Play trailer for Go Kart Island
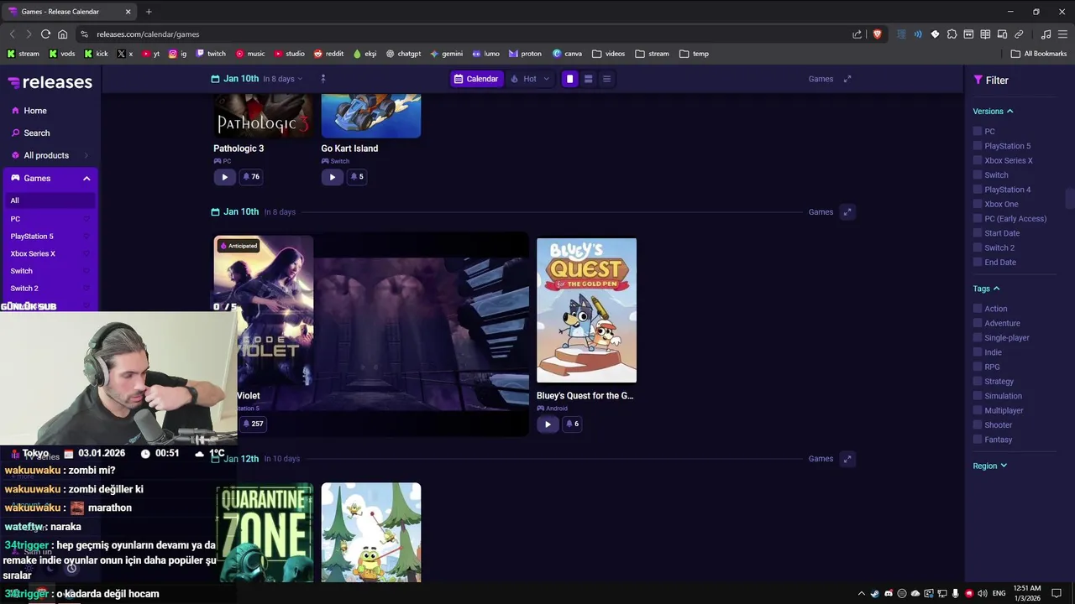The width and height of the screenshot is (1075, 604). pos(332,177)
